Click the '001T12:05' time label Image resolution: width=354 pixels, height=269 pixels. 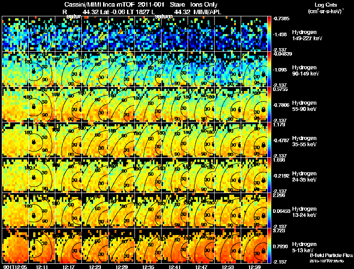pyautogui.click(x=15, y=267)
